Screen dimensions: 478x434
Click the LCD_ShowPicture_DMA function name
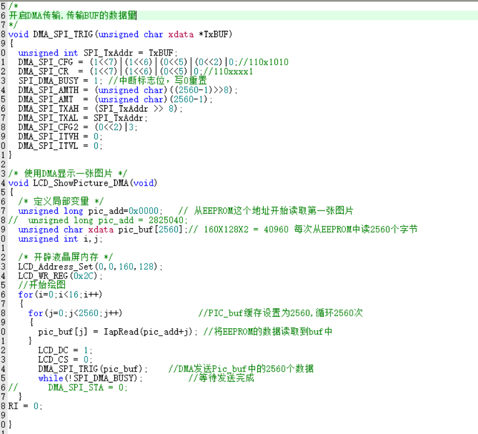pos(81,183)
